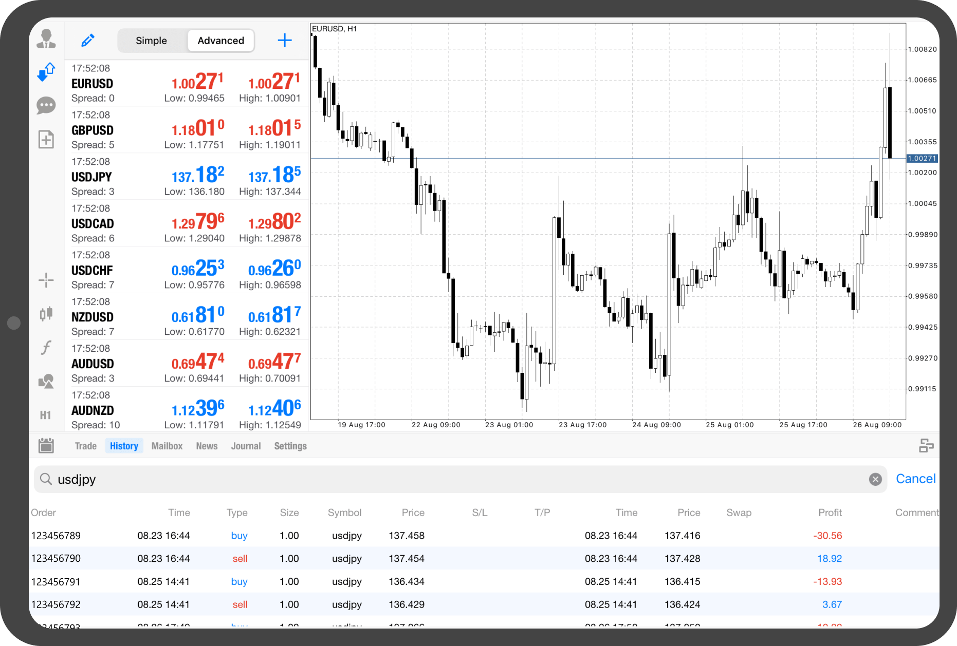Create a new order via document icon
The image size is (957, 646).
point(46,139)
